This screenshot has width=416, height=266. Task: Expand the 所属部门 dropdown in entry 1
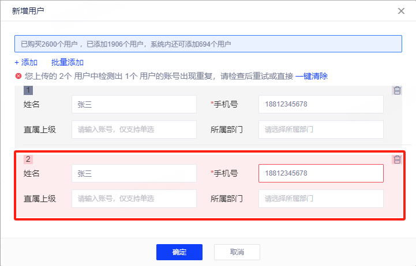pyautogui.click(x=321, y=130)
